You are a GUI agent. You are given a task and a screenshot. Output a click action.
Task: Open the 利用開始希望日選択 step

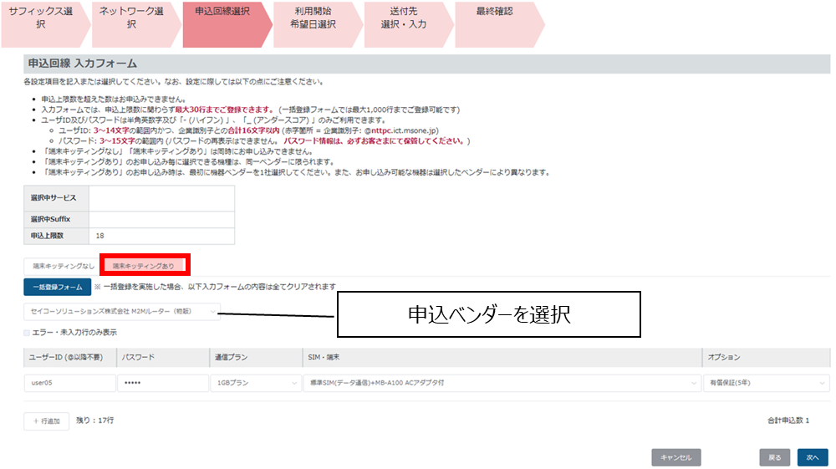[313, 18]
